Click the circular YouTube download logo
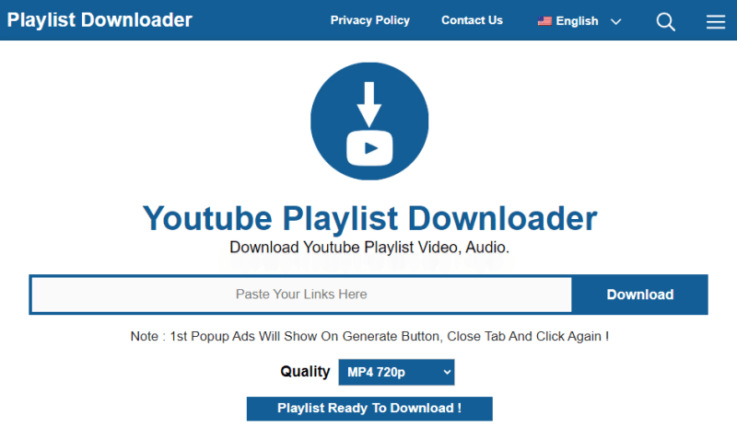The width and height of the screenshot is (737, 428). [x=369, y=121]
